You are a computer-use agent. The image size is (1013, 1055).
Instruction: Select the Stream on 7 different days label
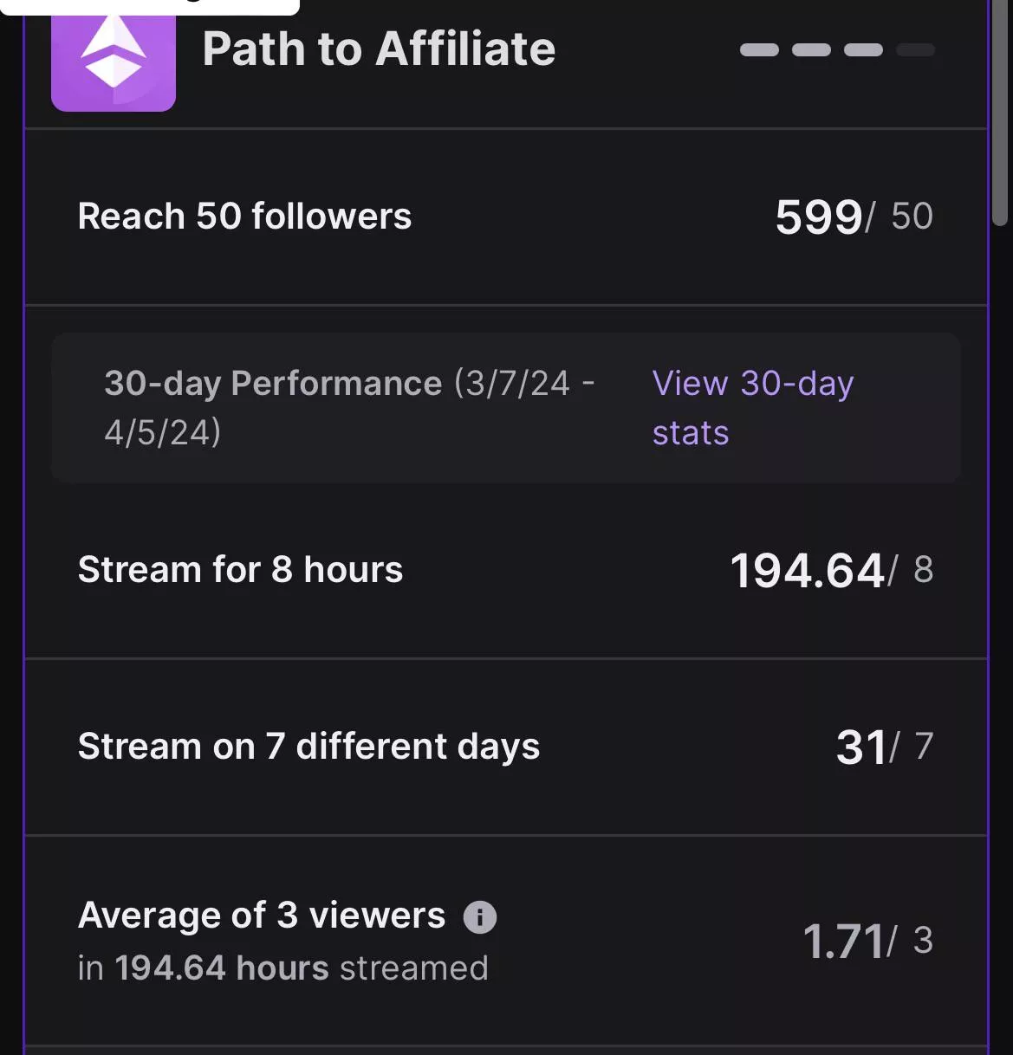308,747
